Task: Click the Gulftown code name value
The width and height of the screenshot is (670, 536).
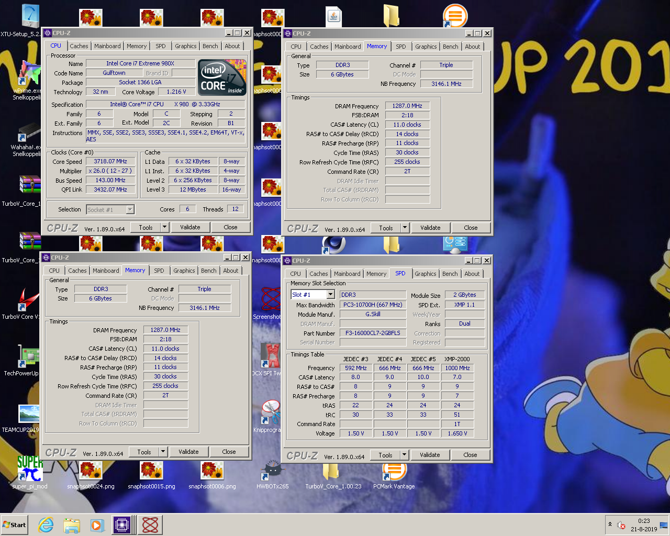Action: [x=114, y=73]
